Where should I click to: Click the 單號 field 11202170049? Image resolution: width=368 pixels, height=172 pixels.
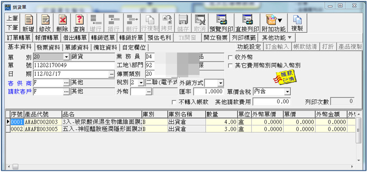pos(74,65)
